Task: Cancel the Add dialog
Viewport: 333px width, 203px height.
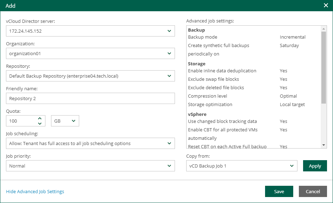Action: point(313,191)
